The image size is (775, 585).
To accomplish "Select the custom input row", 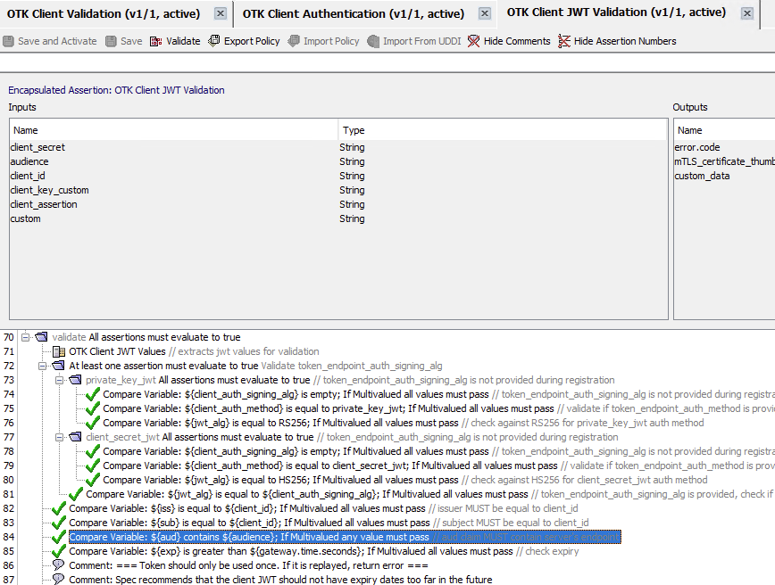I will (338, 218).
